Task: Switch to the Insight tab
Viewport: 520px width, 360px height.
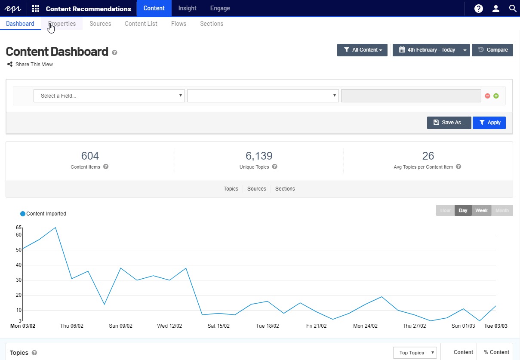Action: click(x=187, y=8)
